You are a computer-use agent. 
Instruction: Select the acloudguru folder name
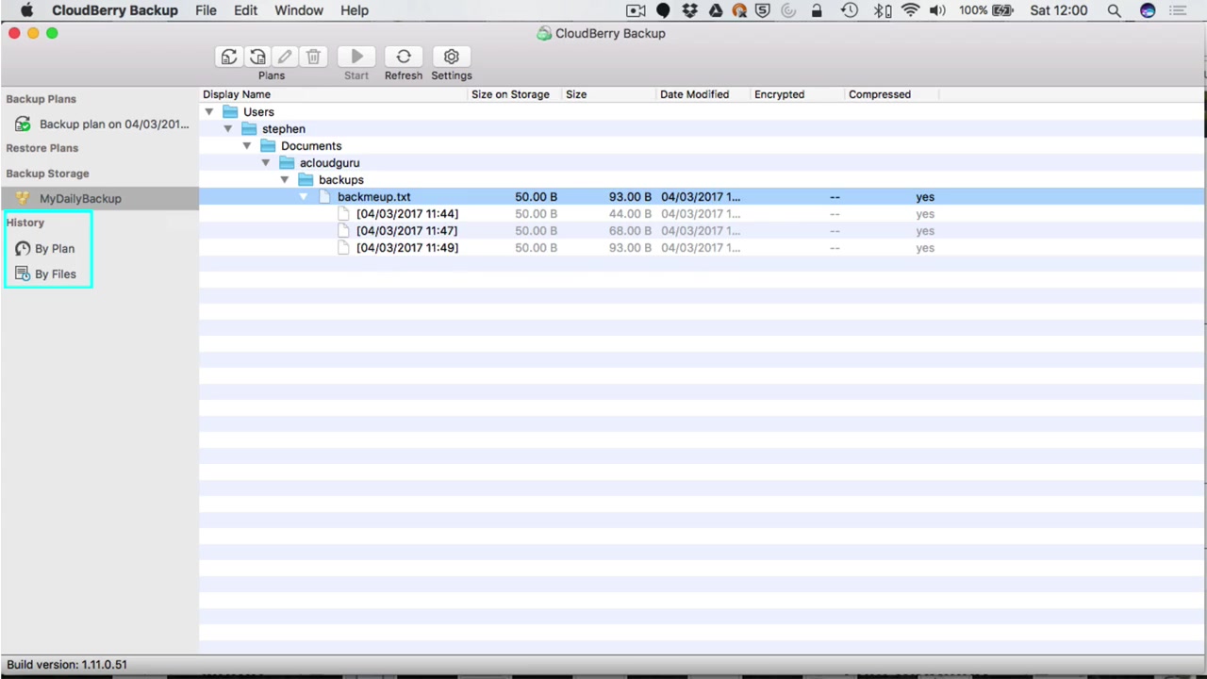(x=329, y=163)
